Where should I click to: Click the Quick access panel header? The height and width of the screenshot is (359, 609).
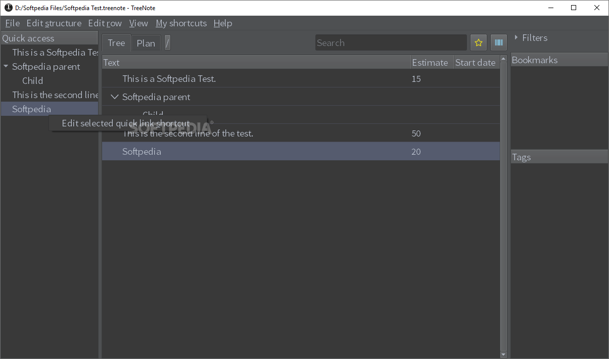(50, 38)
